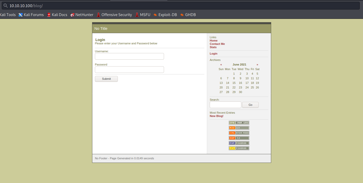Click the RSS 2.0 feed icon
The height and width of the screenshot is (183, 363).
[239, 128]
